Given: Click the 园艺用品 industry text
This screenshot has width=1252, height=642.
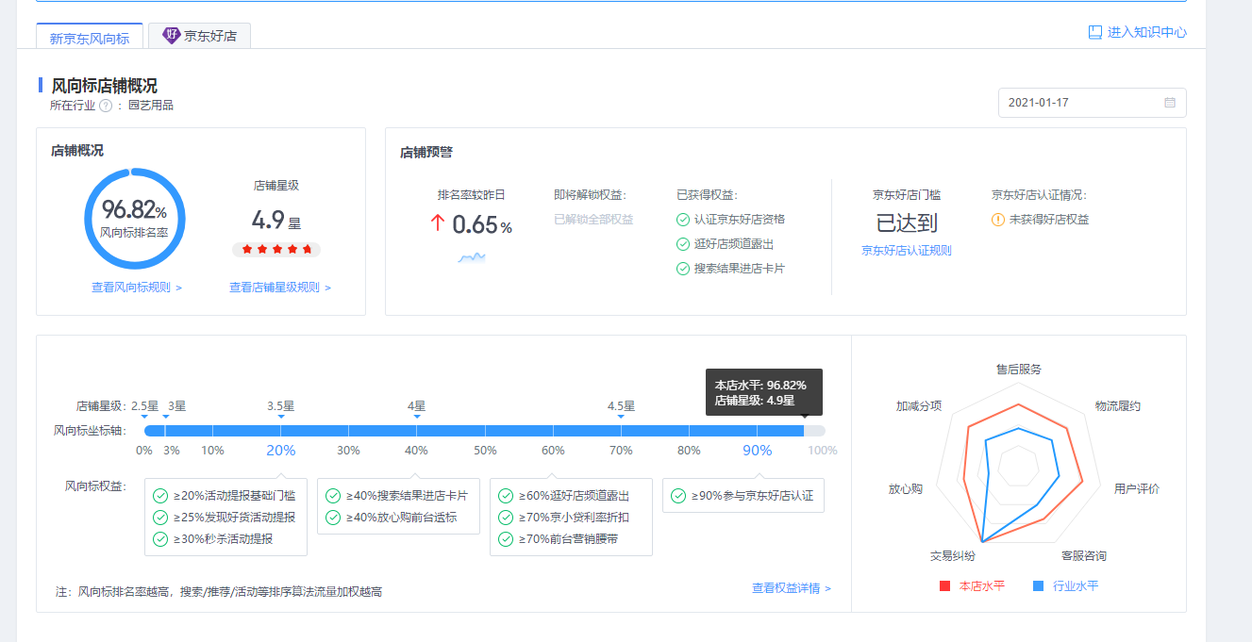Looking at the screenshot, I should 151,106.
